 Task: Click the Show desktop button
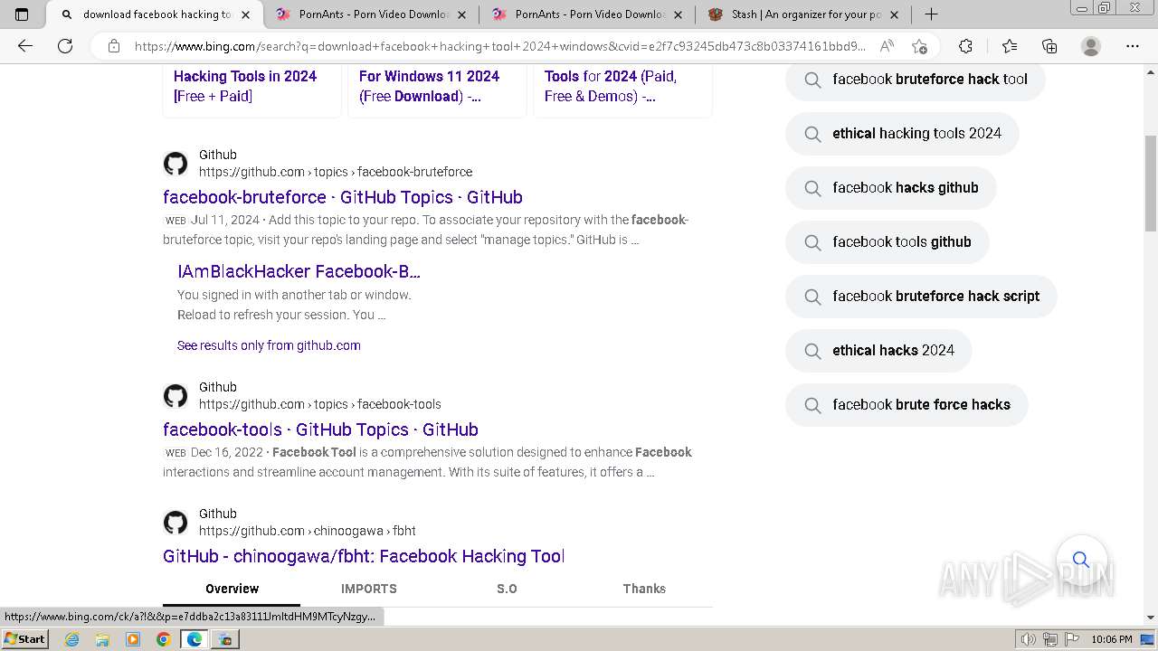pos(1148,639)
